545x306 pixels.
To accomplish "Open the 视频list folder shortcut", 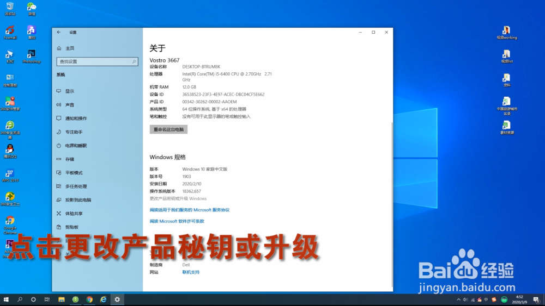I will [506, 56].
